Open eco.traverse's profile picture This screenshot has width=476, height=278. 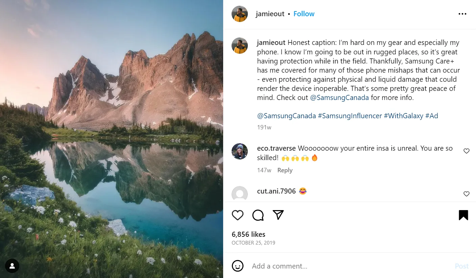[x=240, y=151]
